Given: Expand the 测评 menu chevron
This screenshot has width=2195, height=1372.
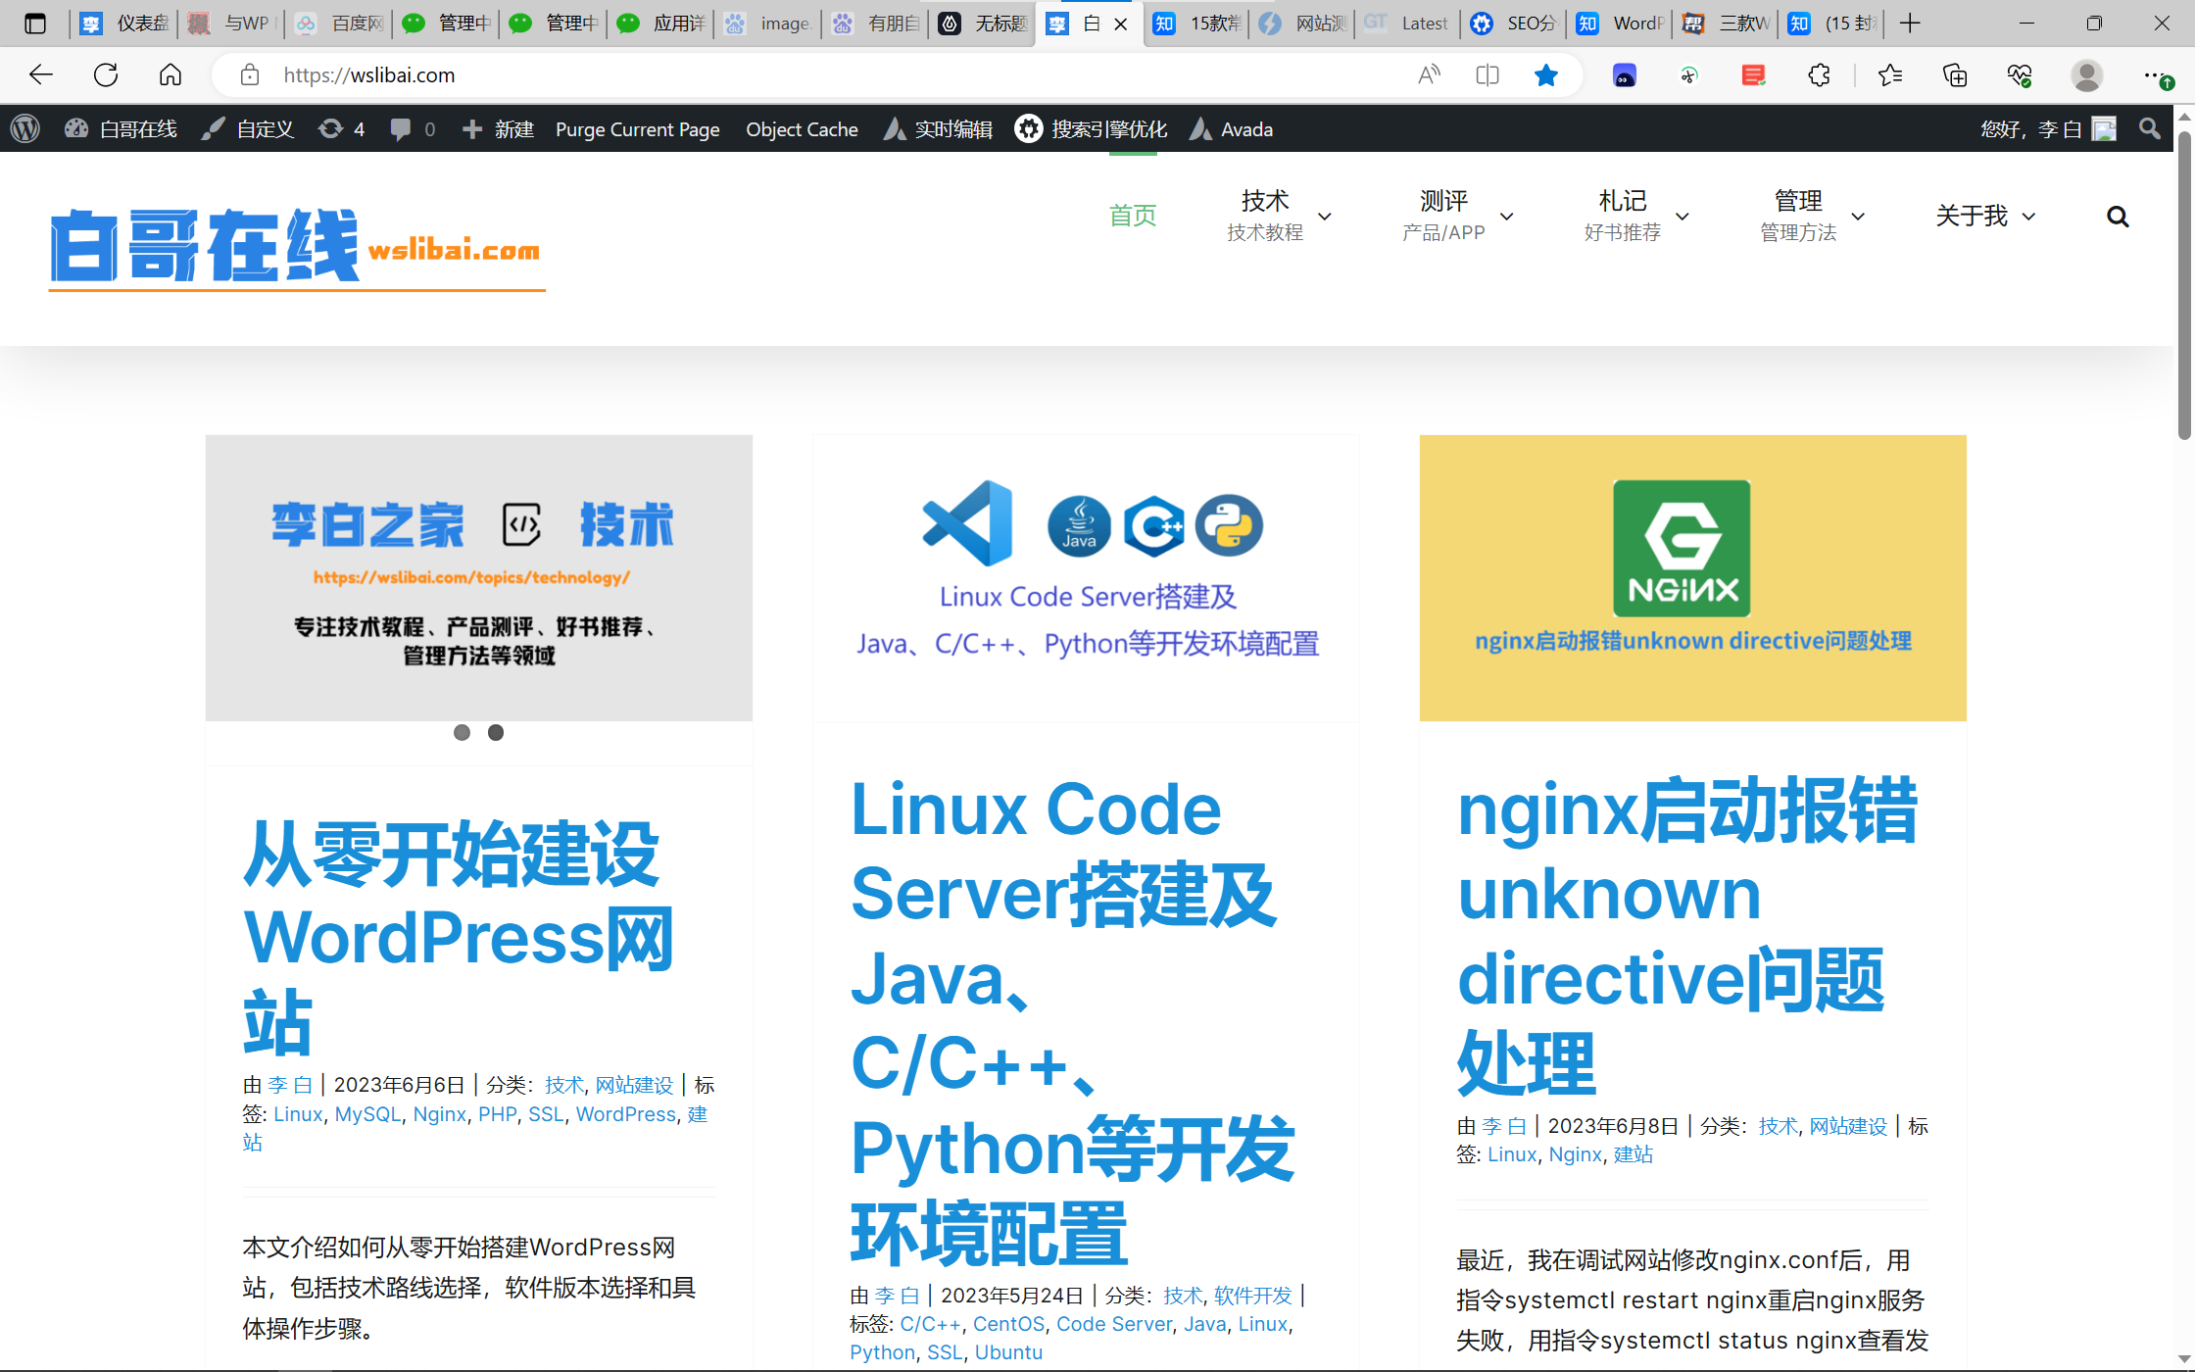Looking at the screenshot, I should pos(1507,217).
